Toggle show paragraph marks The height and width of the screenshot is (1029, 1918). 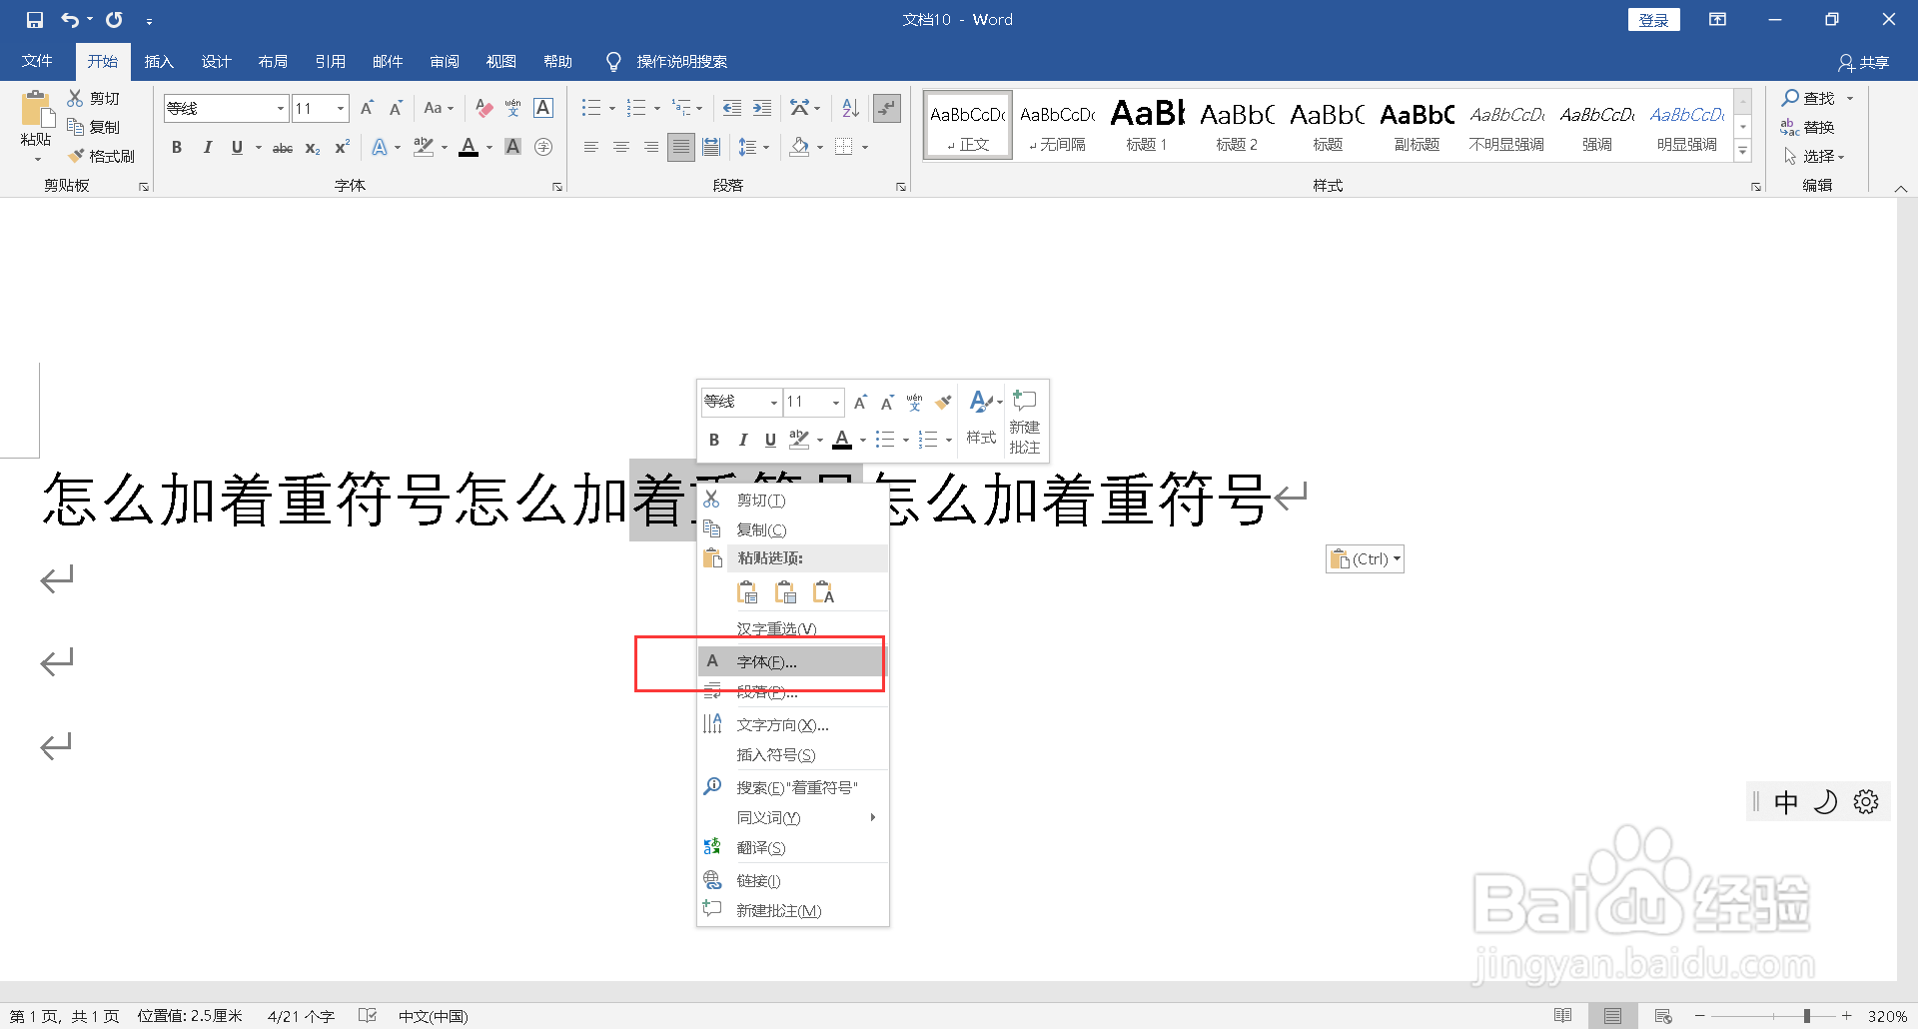click(887, 108)
